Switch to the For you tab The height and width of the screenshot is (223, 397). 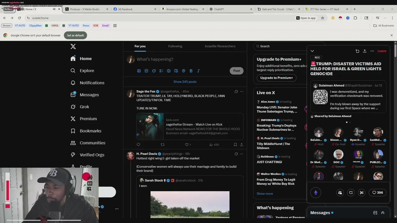pyautogui.click(x=140, y=46)
